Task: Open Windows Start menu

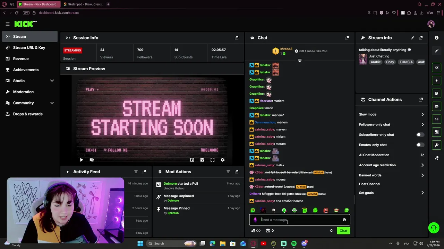Action: 140,243
